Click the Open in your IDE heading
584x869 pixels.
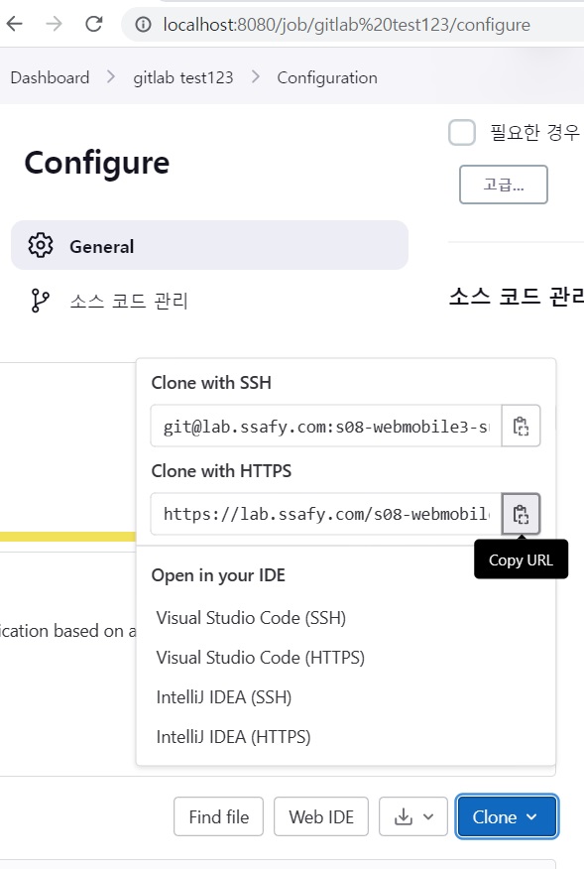218,575
